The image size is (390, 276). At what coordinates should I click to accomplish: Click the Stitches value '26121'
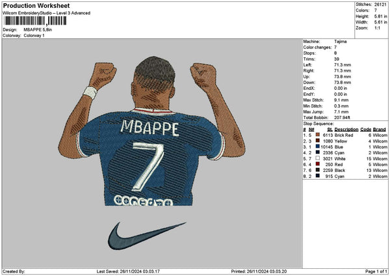380,5
